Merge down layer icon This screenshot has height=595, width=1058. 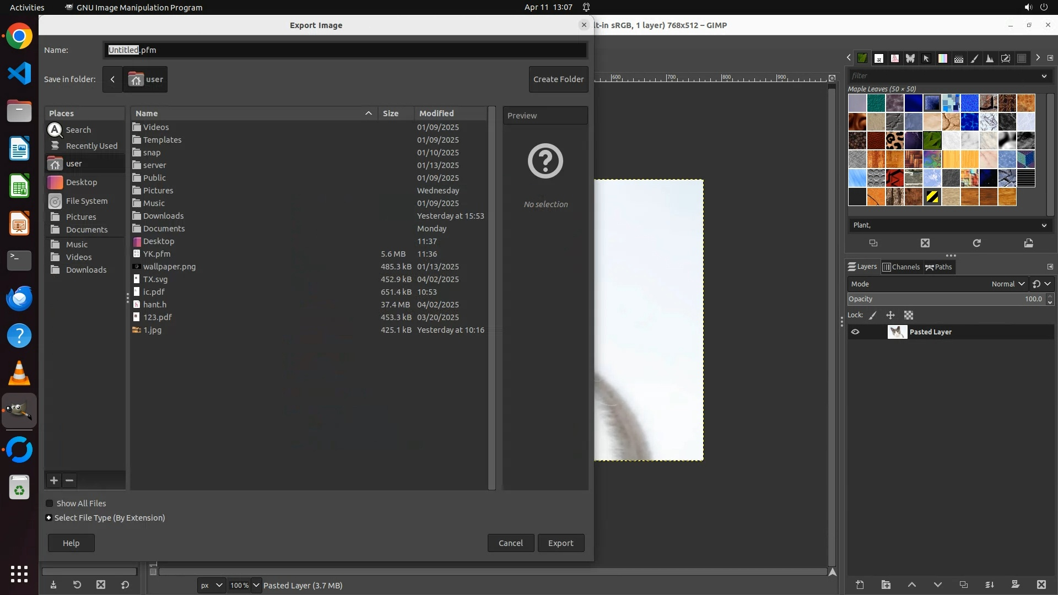(x=989, y=585)
